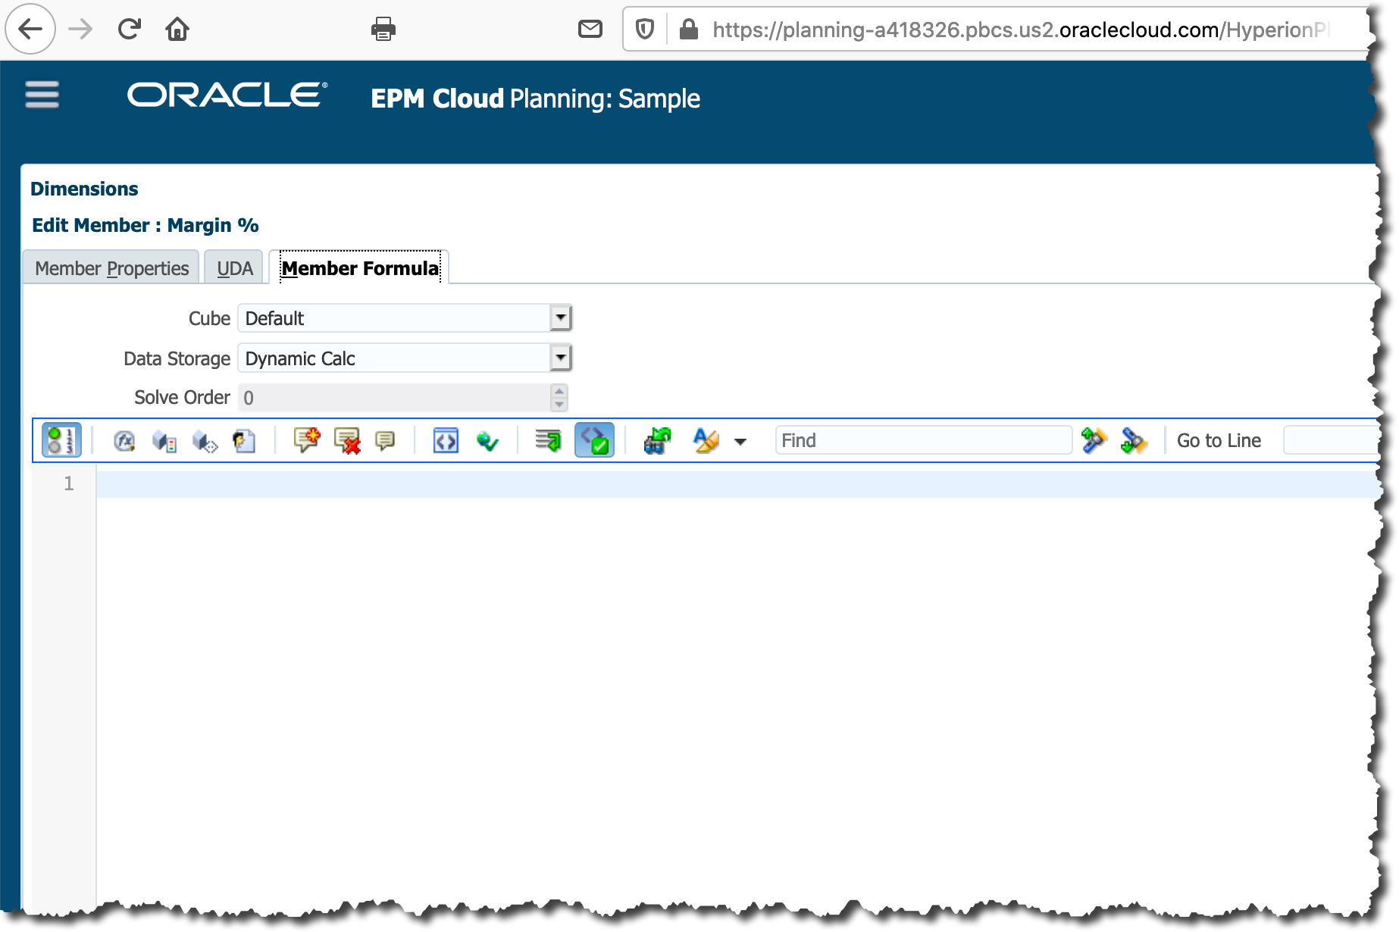Click the A with brush formatting icon
This screenshot has height=932, width=1399.
[706, 440]
